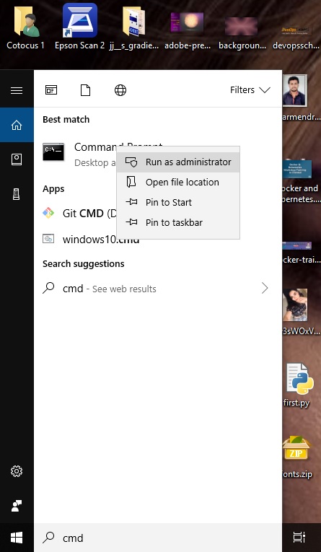This screenshot has width=321, height=552.
Task: Click the search box containing cmd
Action: point(158,538)
